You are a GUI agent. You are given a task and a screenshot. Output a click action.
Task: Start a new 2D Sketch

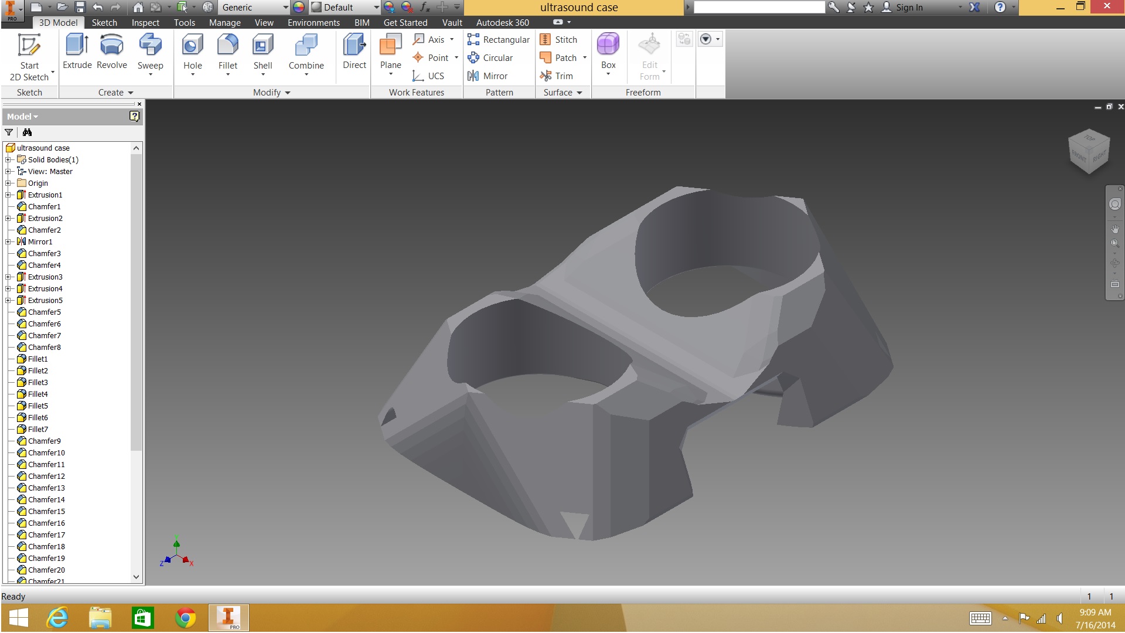pos(29,57)
